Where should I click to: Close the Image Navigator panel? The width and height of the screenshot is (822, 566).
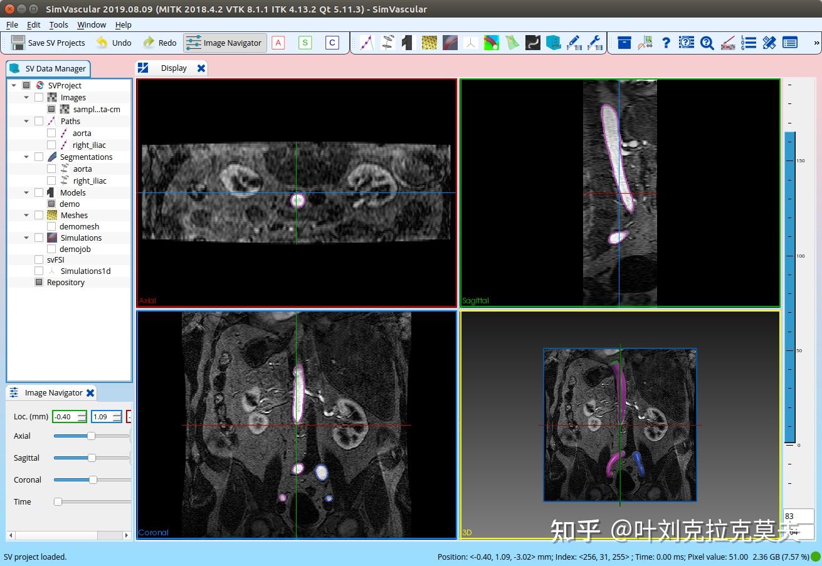tap(90, 393)
